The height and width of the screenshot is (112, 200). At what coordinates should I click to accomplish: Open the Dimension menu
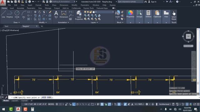pos(64,5)
